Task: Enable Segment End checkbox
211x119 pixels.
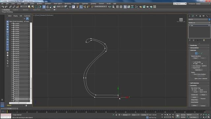Action: 192,68
